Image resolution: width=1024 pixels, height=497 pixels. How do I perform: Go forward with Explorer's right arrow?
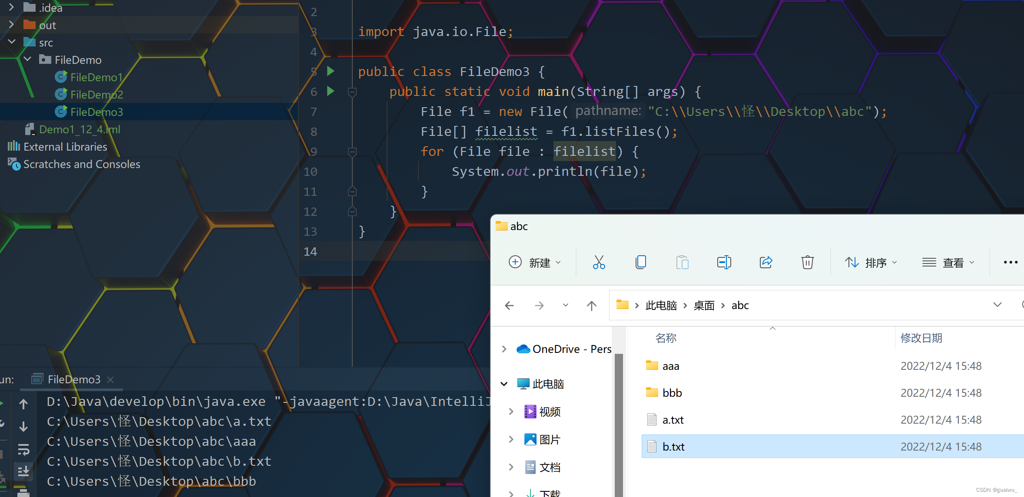point(539,306)
